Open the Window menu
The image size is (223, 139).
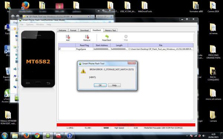coord(40,24)
